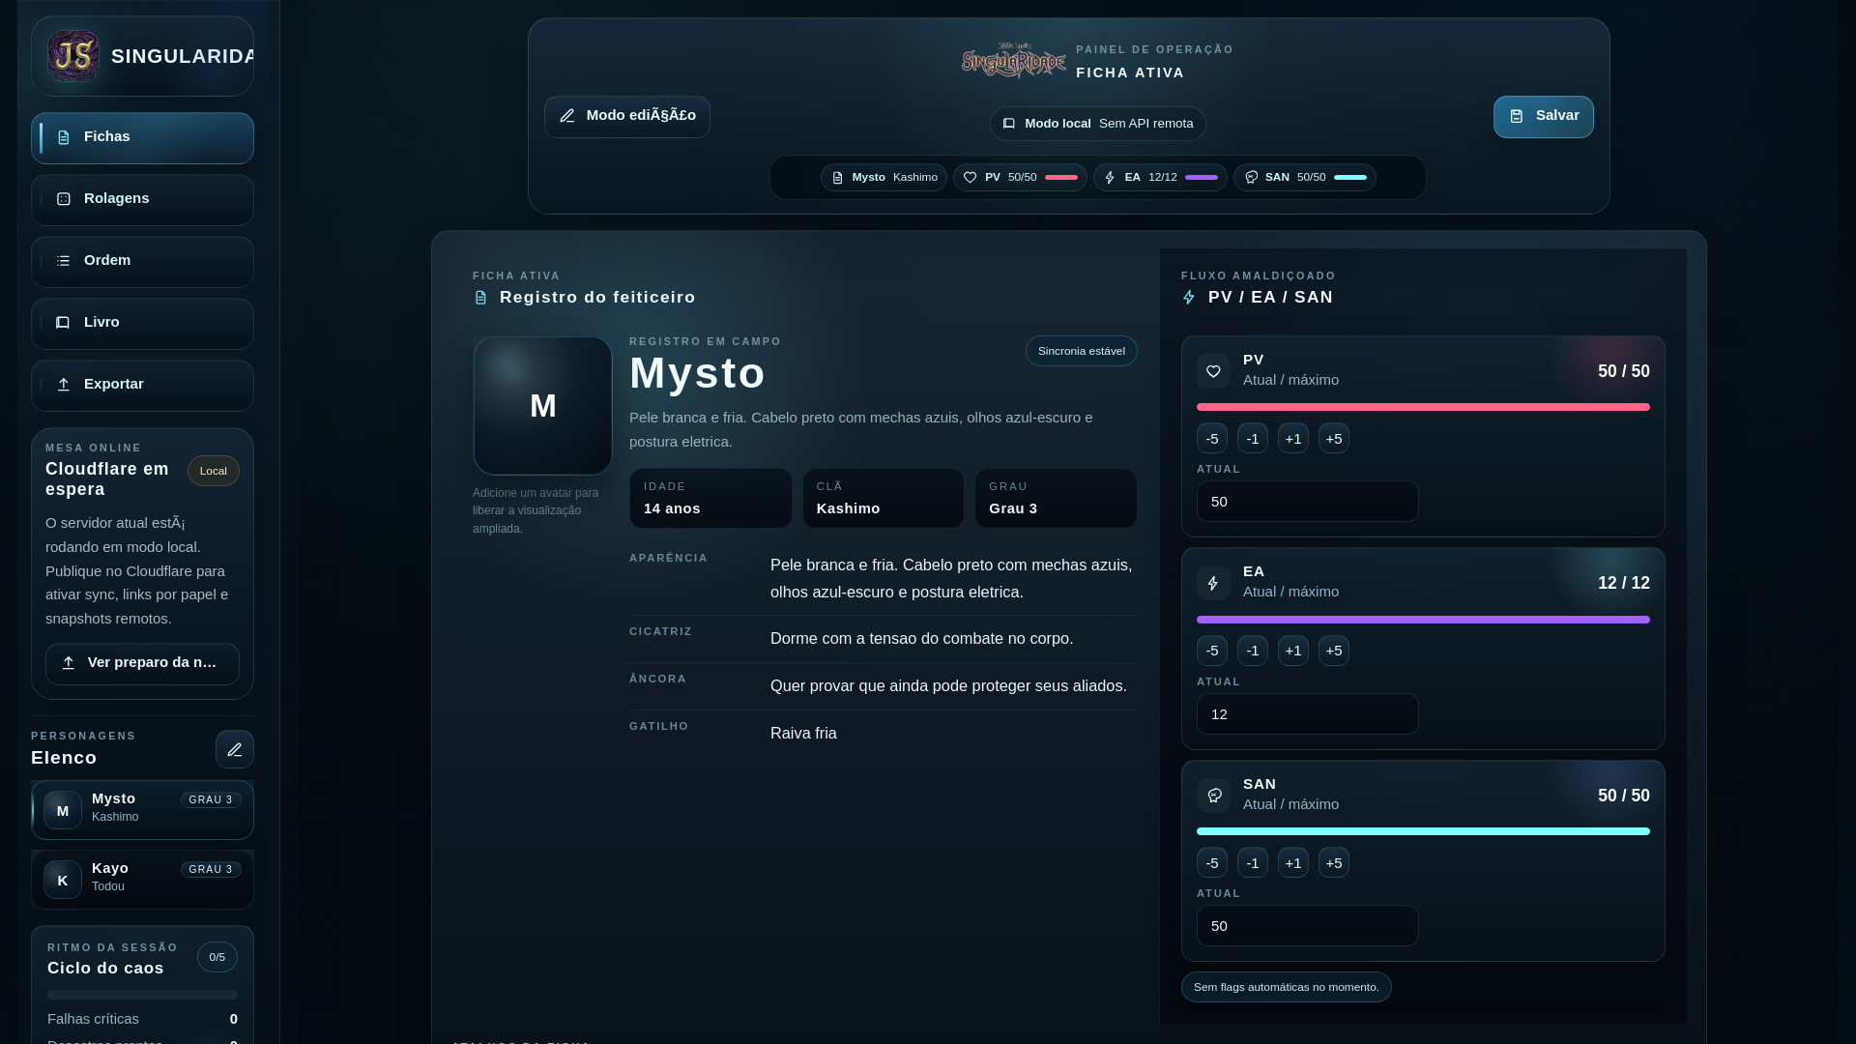Click the EA atual input field

pyautogui.click(x=1308, y=714)
